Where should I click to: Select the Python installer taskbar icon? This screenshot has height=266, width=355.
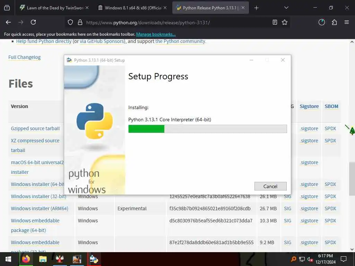(x=94, y=259)
